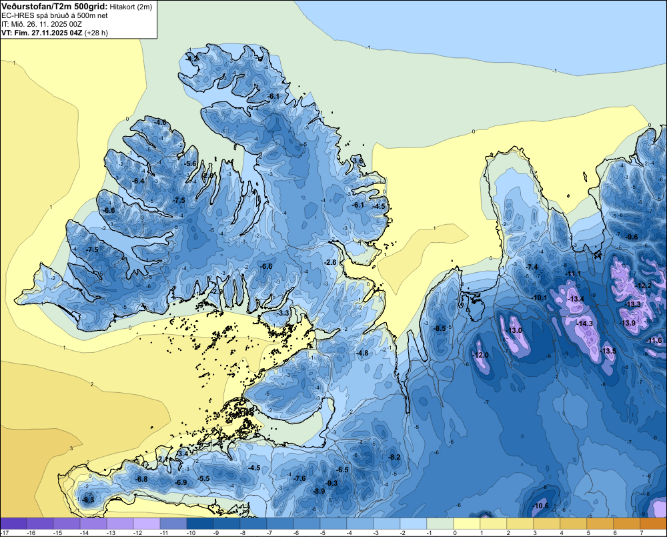Click the light blue legend swatch between -3 and -2
This screenshot has height=537, width=667.
coord(387,524)
